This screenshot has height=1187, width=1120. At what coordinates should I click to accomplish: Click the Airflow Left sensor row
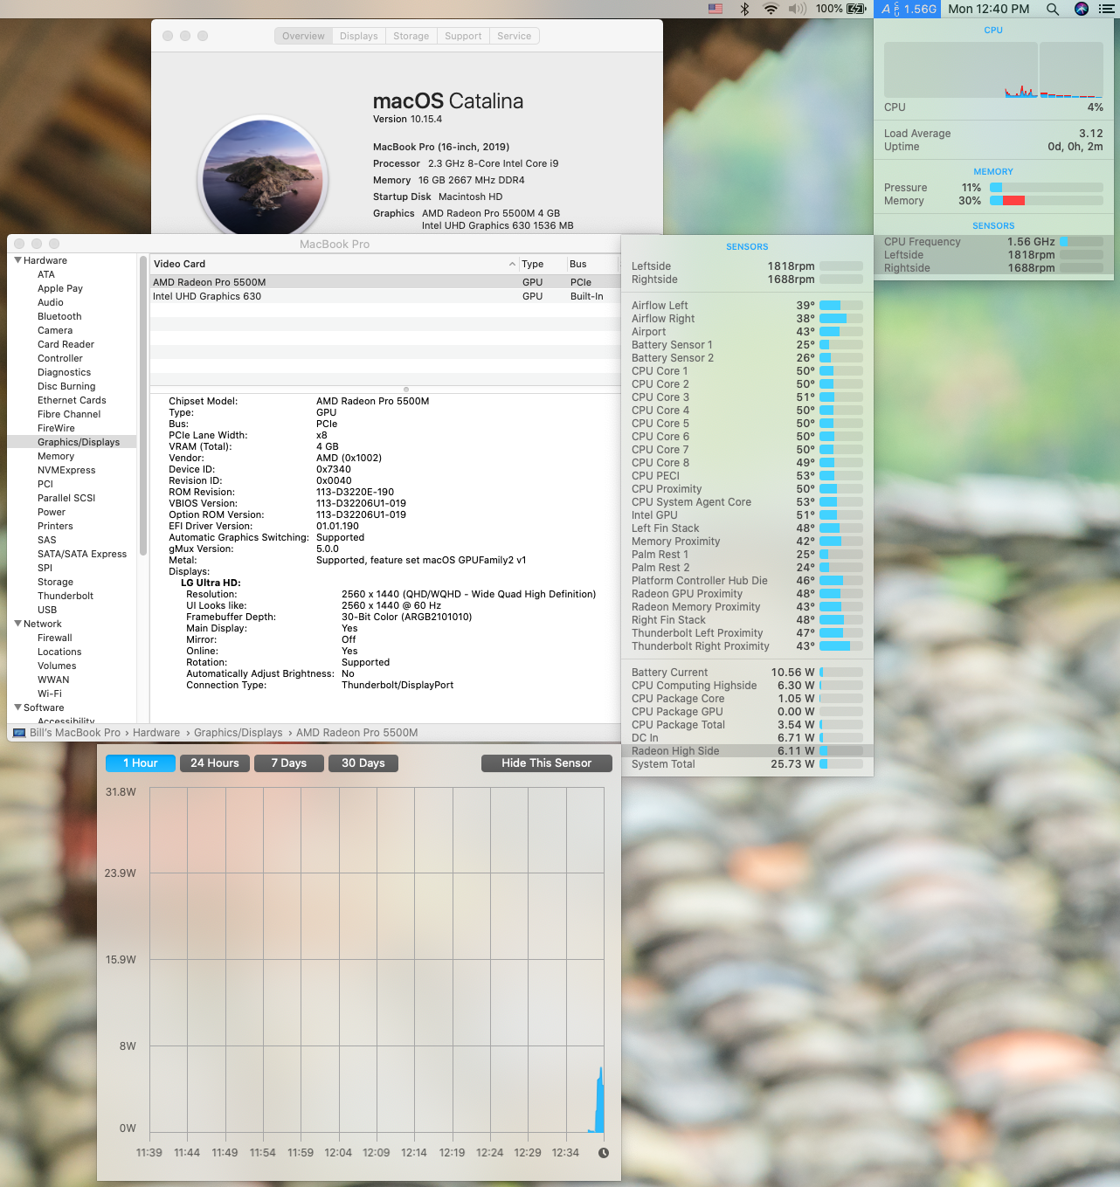point(747,306)
